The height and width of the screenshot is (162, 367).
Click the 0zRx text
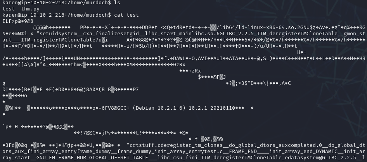pos(179,64)
